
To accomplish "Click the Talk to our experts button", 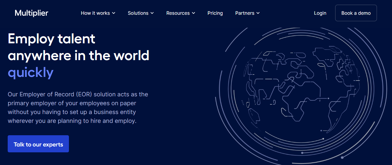I will [38, 144].
